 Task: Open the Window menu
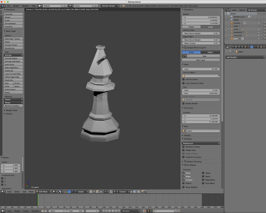tap(26, 6)
